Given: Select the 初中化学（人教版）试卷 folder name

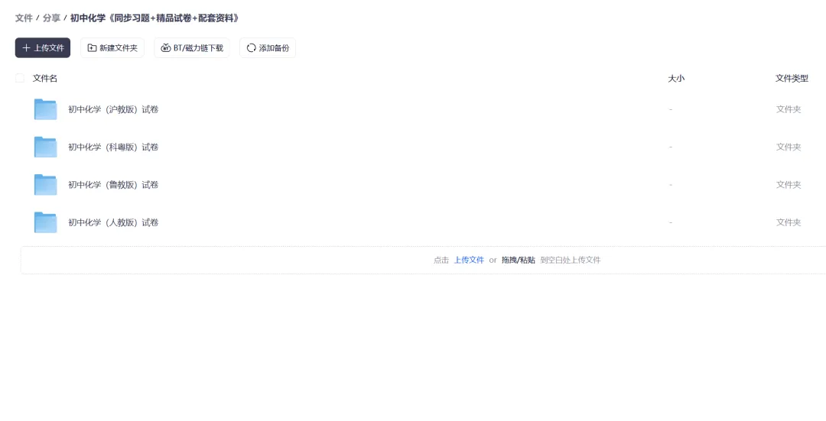Looking at the screenshot, I should click(113, 222).
